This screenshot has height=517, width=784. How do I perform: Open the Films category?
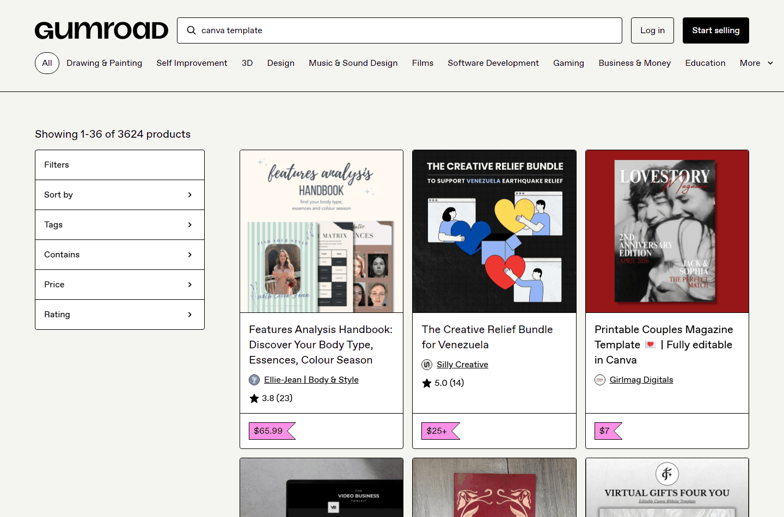point(423,63)
